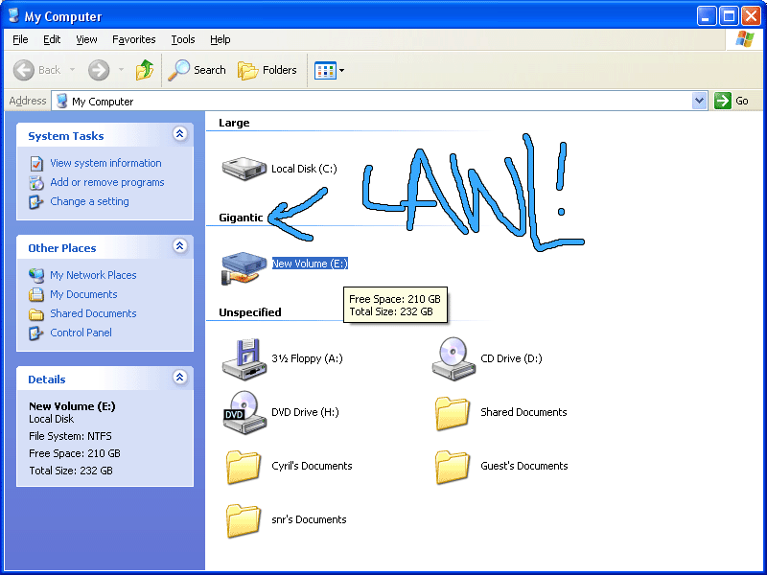This screenshot has width=767, height=575.
Task: Click the Shared Documents link in Other Places
Action: click(x=93, y=313)
